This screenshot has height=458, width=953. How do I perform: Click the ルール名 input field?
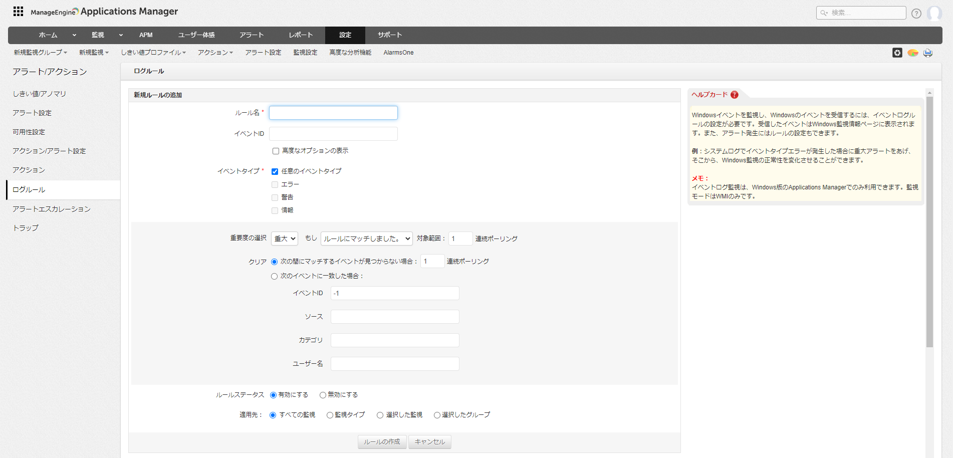point(333,113)
